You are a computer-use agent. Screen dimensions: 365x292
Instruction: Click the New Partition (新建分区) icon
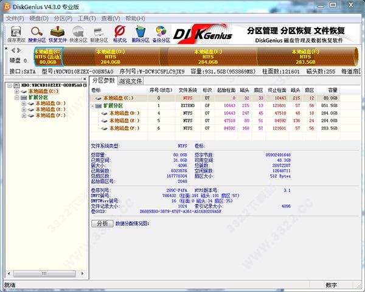[x=99, y=34]
